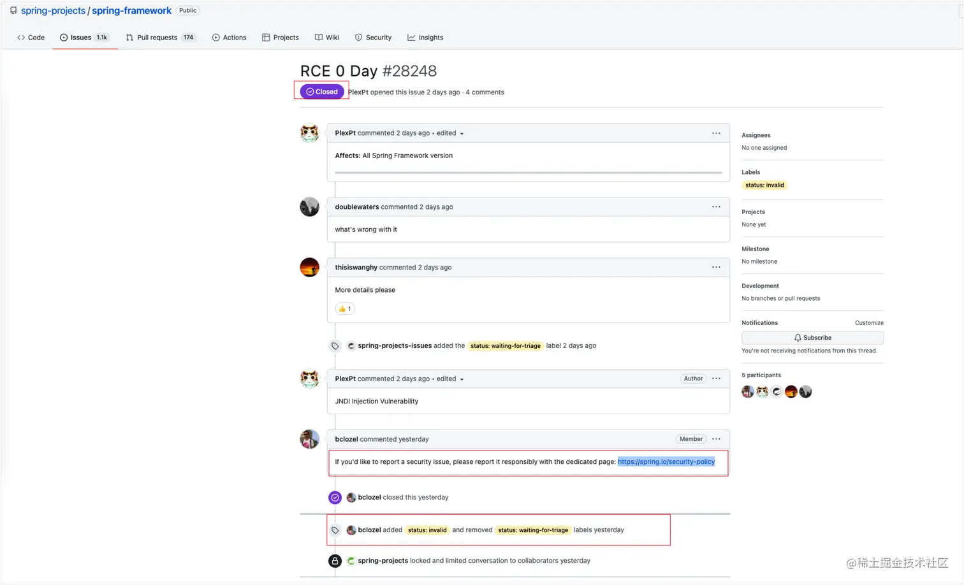This screenshot has width=964, height=585.
Task: Click spring logo participant avatar in sidebar
Action: click(777, 392)
